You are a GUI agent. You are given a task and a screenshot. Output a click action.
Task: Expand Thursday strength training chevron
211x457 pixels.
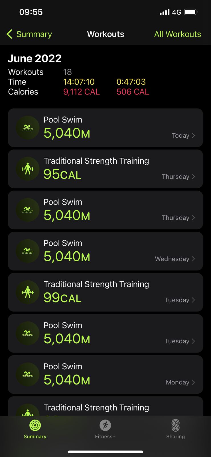click(193, 177)
